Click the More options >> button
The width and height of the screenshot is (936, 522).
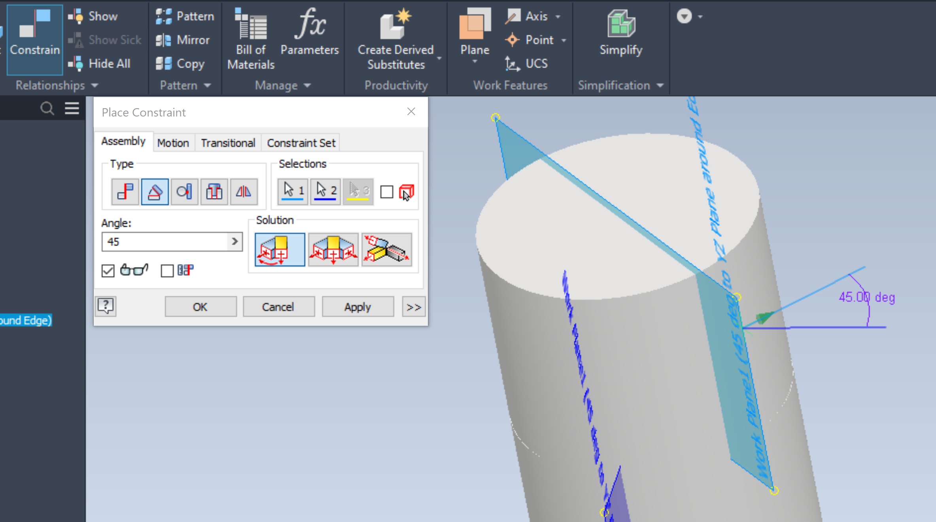[413, 307]
